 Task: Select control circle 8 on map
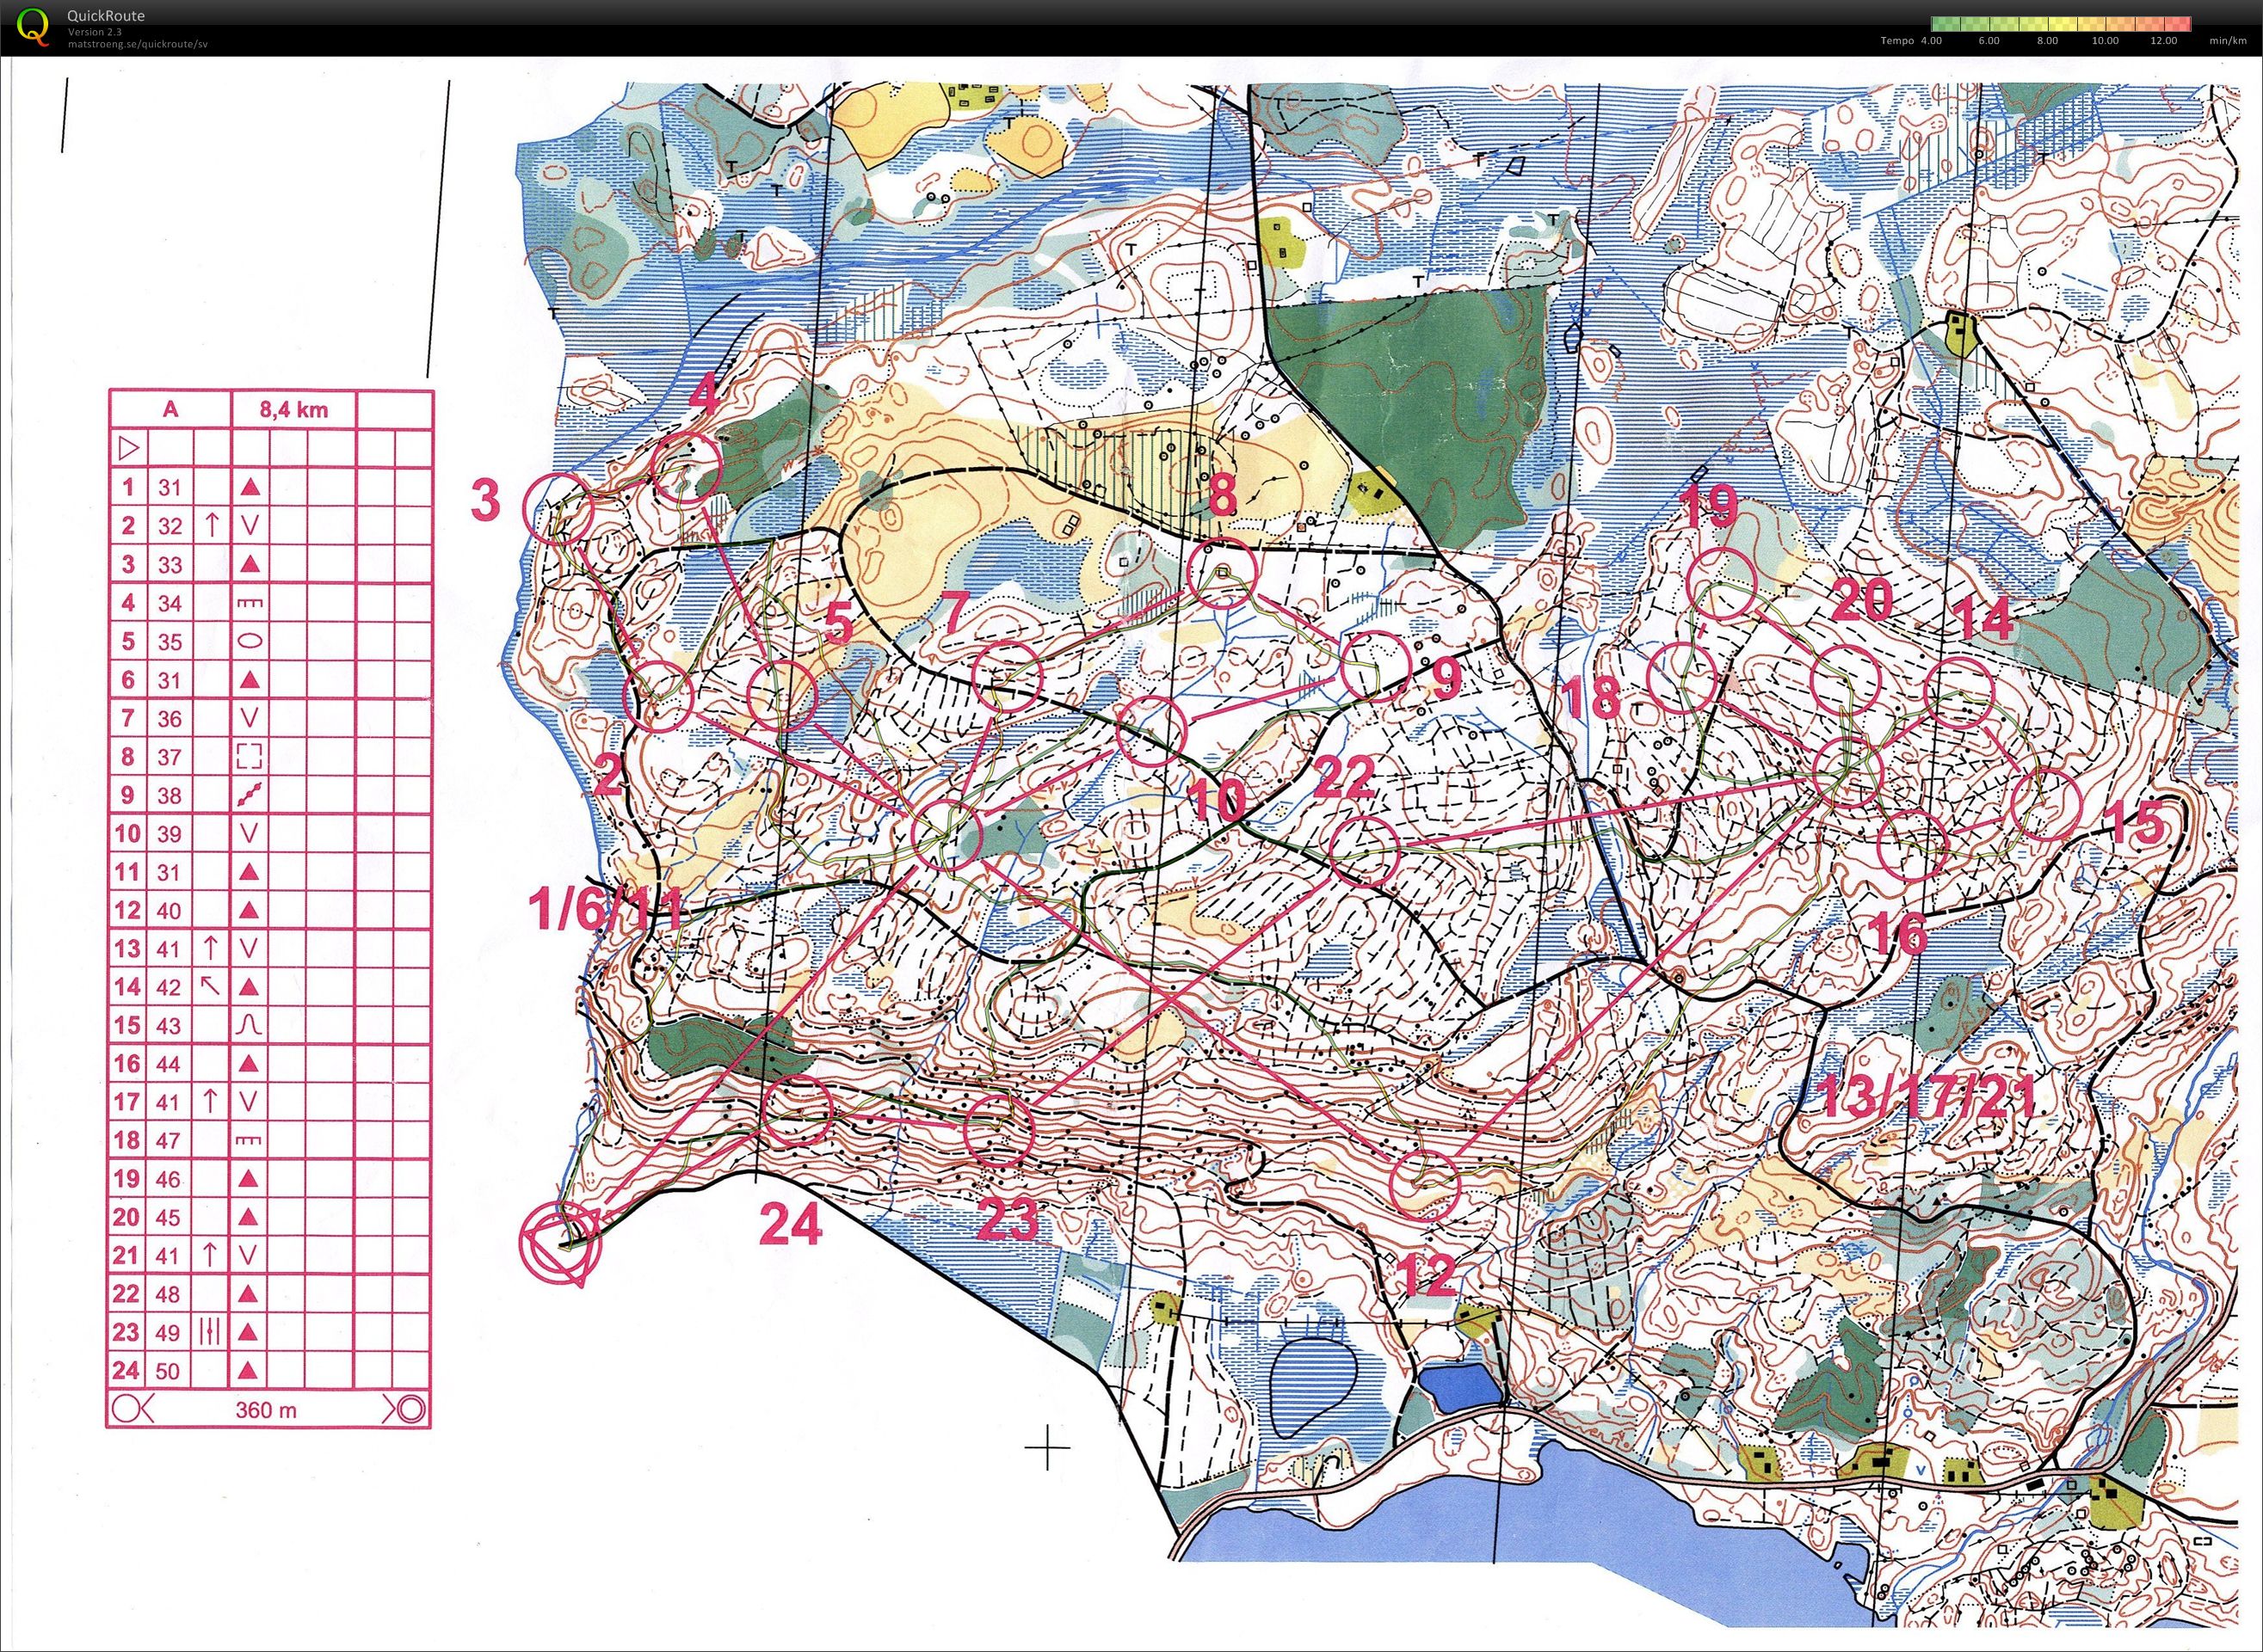pos(1223,573)
